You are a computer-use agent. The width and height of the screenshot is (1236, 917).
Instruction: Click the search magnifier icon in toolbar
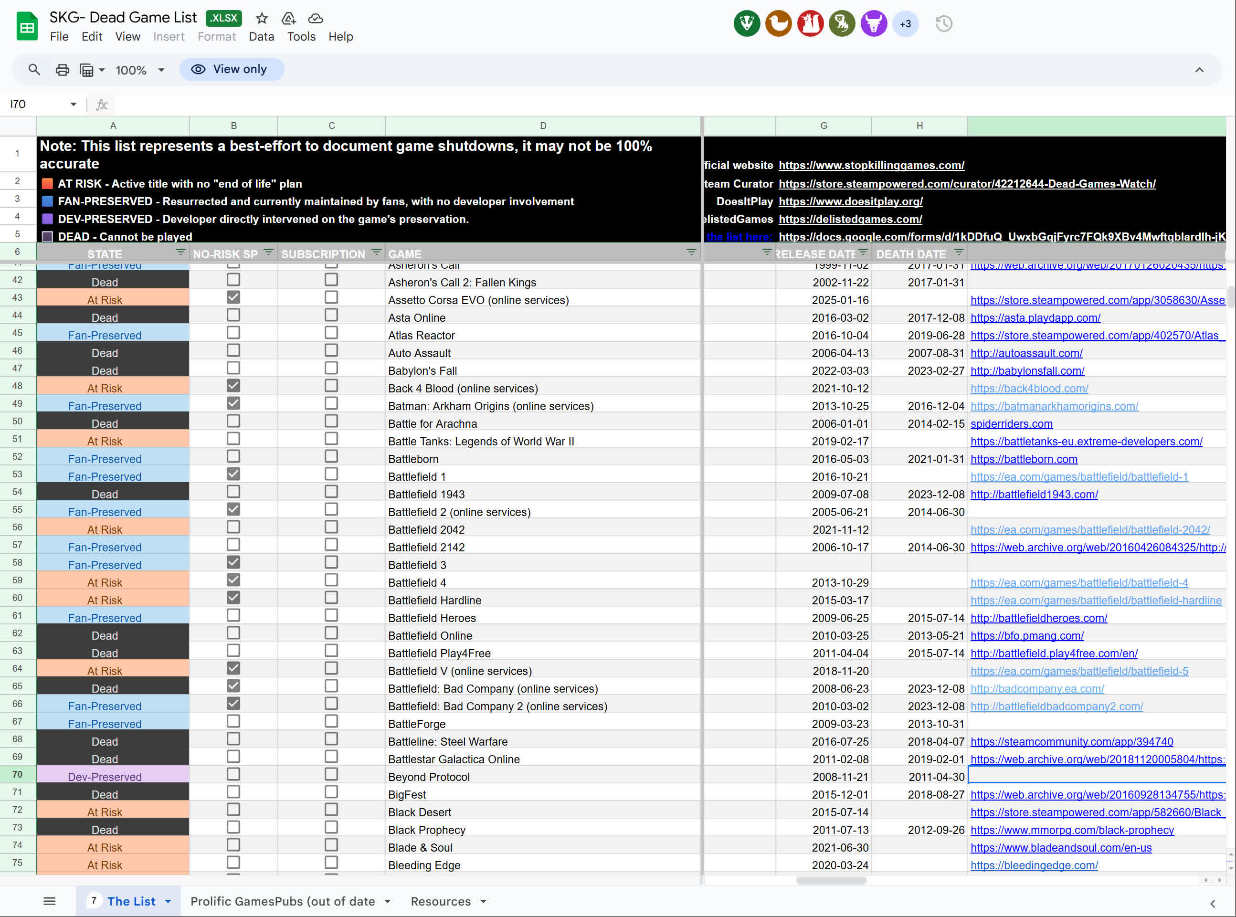point(34,70)
